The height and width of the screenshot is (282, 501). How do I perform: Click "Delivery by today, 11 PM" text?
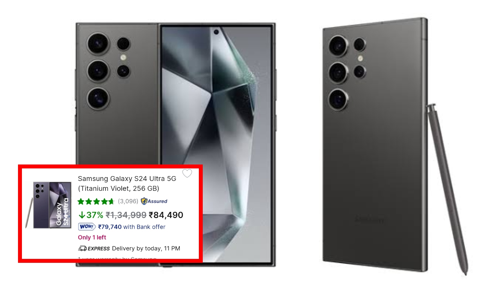coord(146,248)
